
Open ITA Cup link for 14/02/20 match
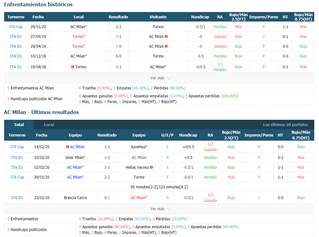(x=17, y=147)
